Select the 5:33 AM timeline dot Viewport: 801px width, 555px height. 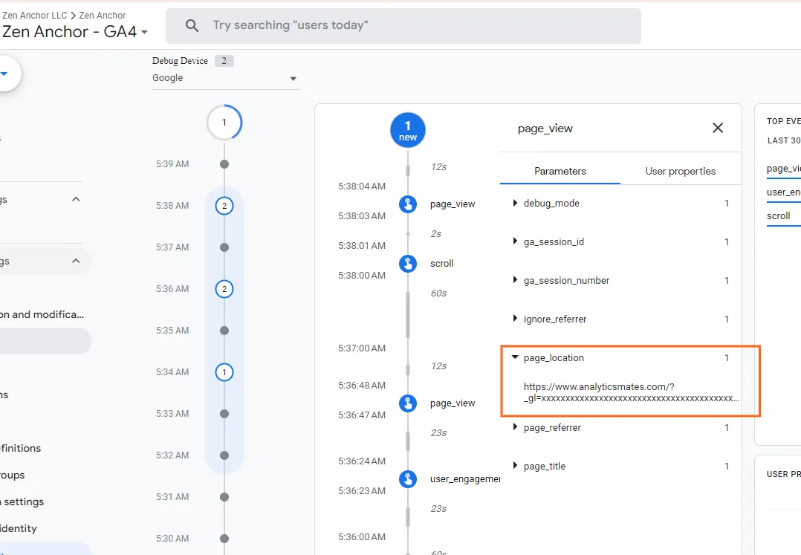pyautogui.click(x=224, y=414)
